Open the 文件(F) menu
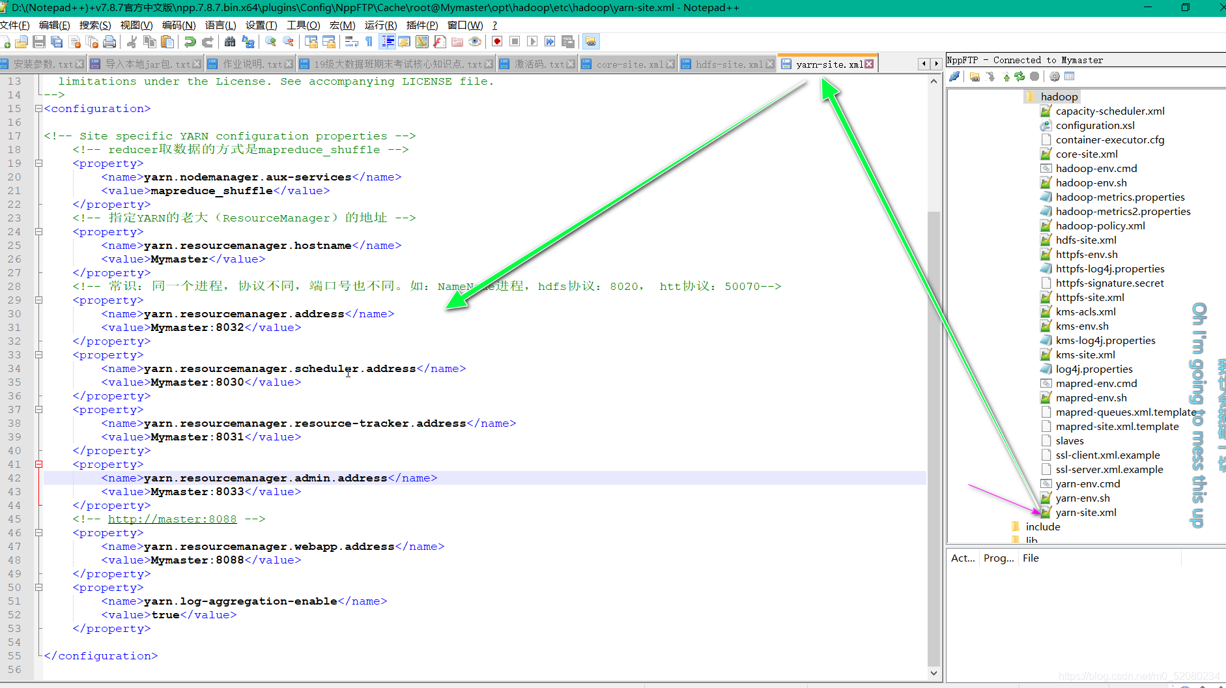Viewport: 1226px width, 688px height. 15,25
